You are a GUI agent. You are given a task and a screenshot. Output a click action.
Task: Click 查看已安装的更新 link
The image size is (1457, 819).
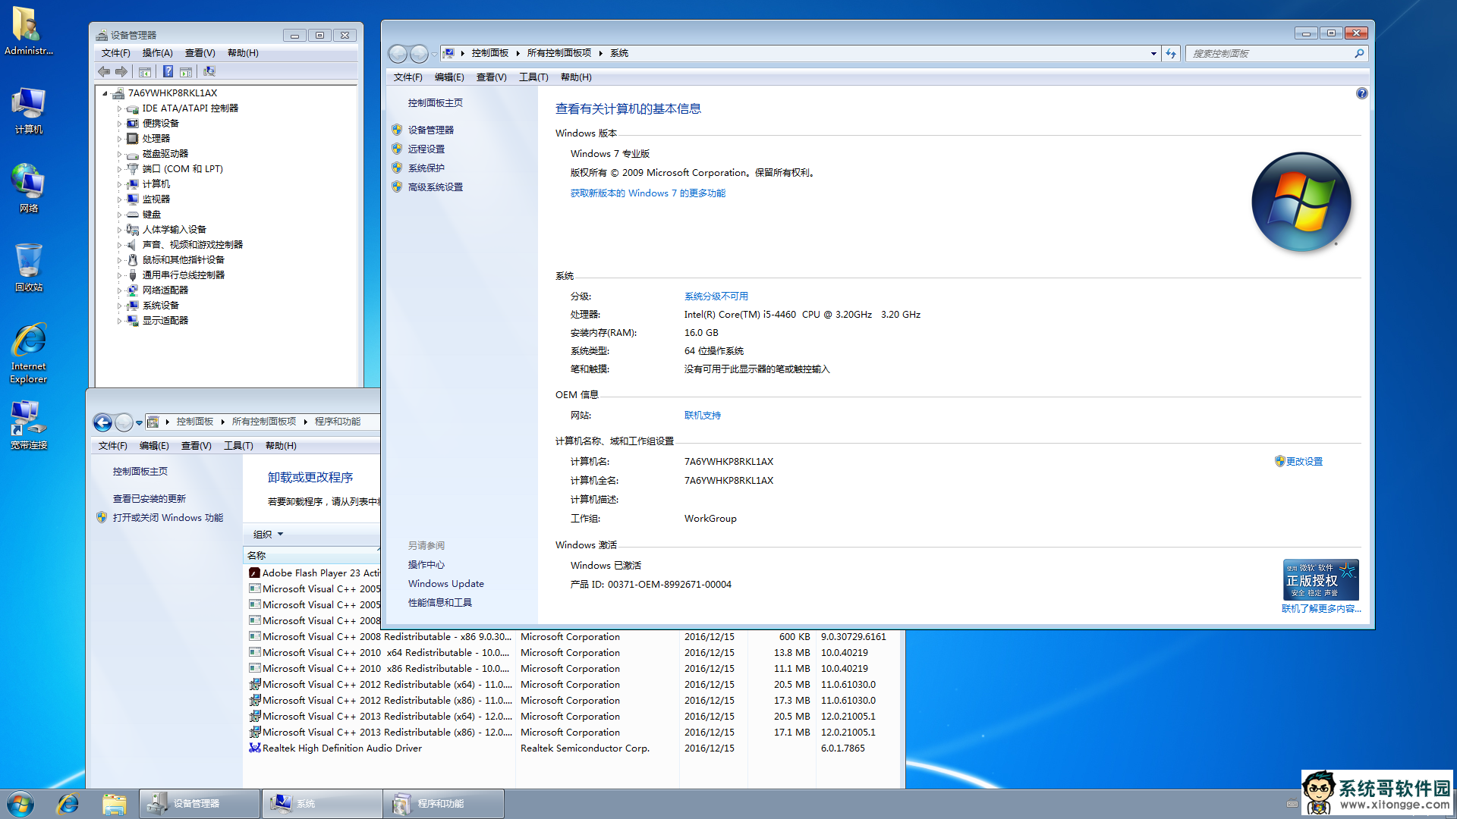click(149, 499)
